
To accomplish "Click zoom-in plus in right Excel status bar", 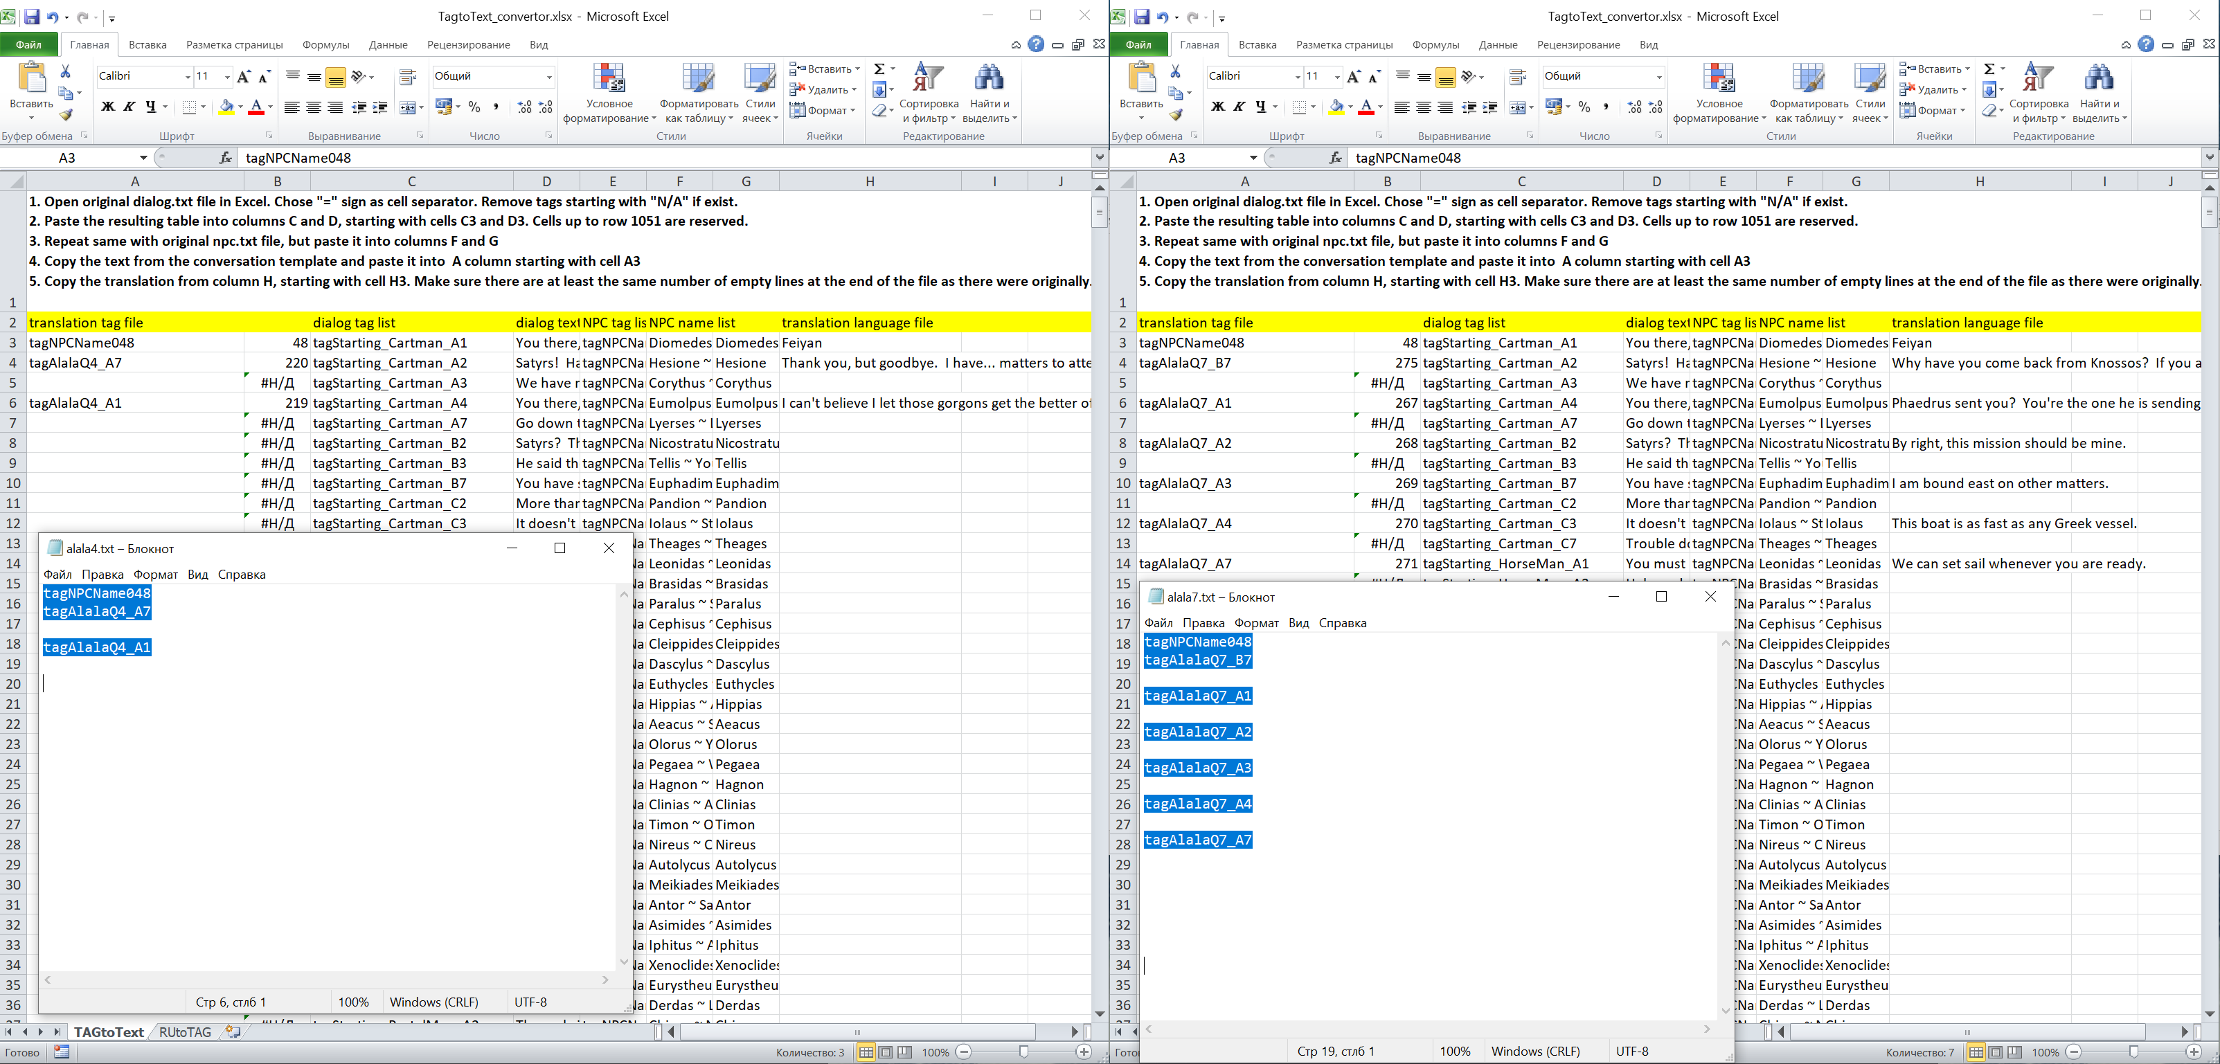I will [x=2194, y=1052].
